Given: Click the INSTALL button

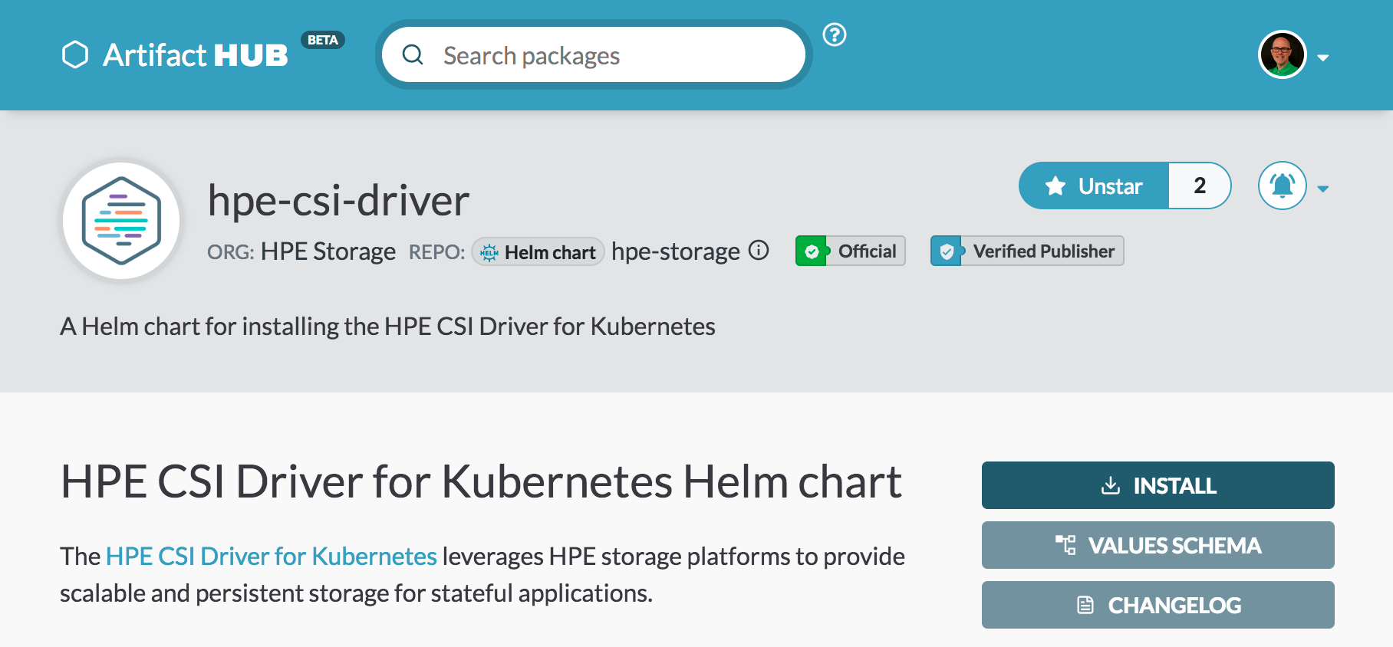Looking at the screenshot, I should click(1158, 485).
